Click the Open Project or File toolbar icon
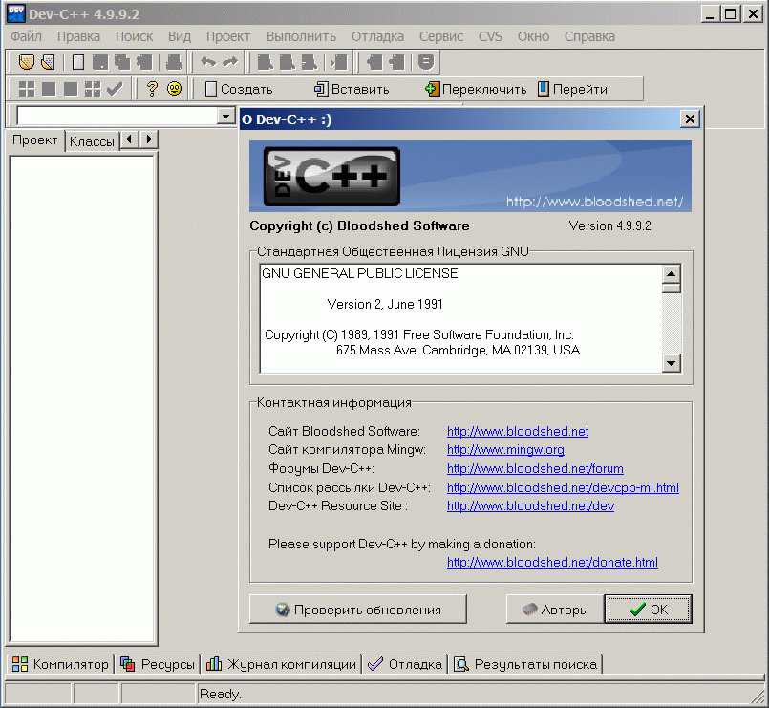This screenshot has width=769, height=708. [48, 62]
